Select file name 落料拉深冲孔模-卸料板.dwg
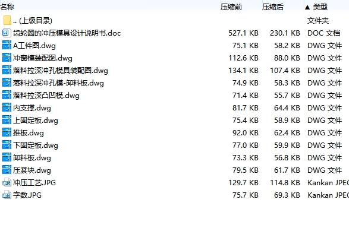The image size is (349, 228). coord(58,83)
